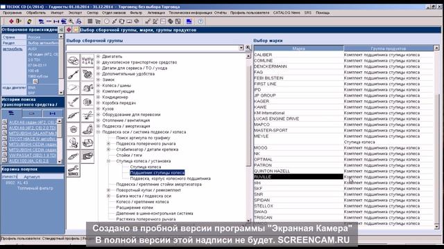Click the Марка column header
This screenshot has width=444, height=249.
[298, 48]
